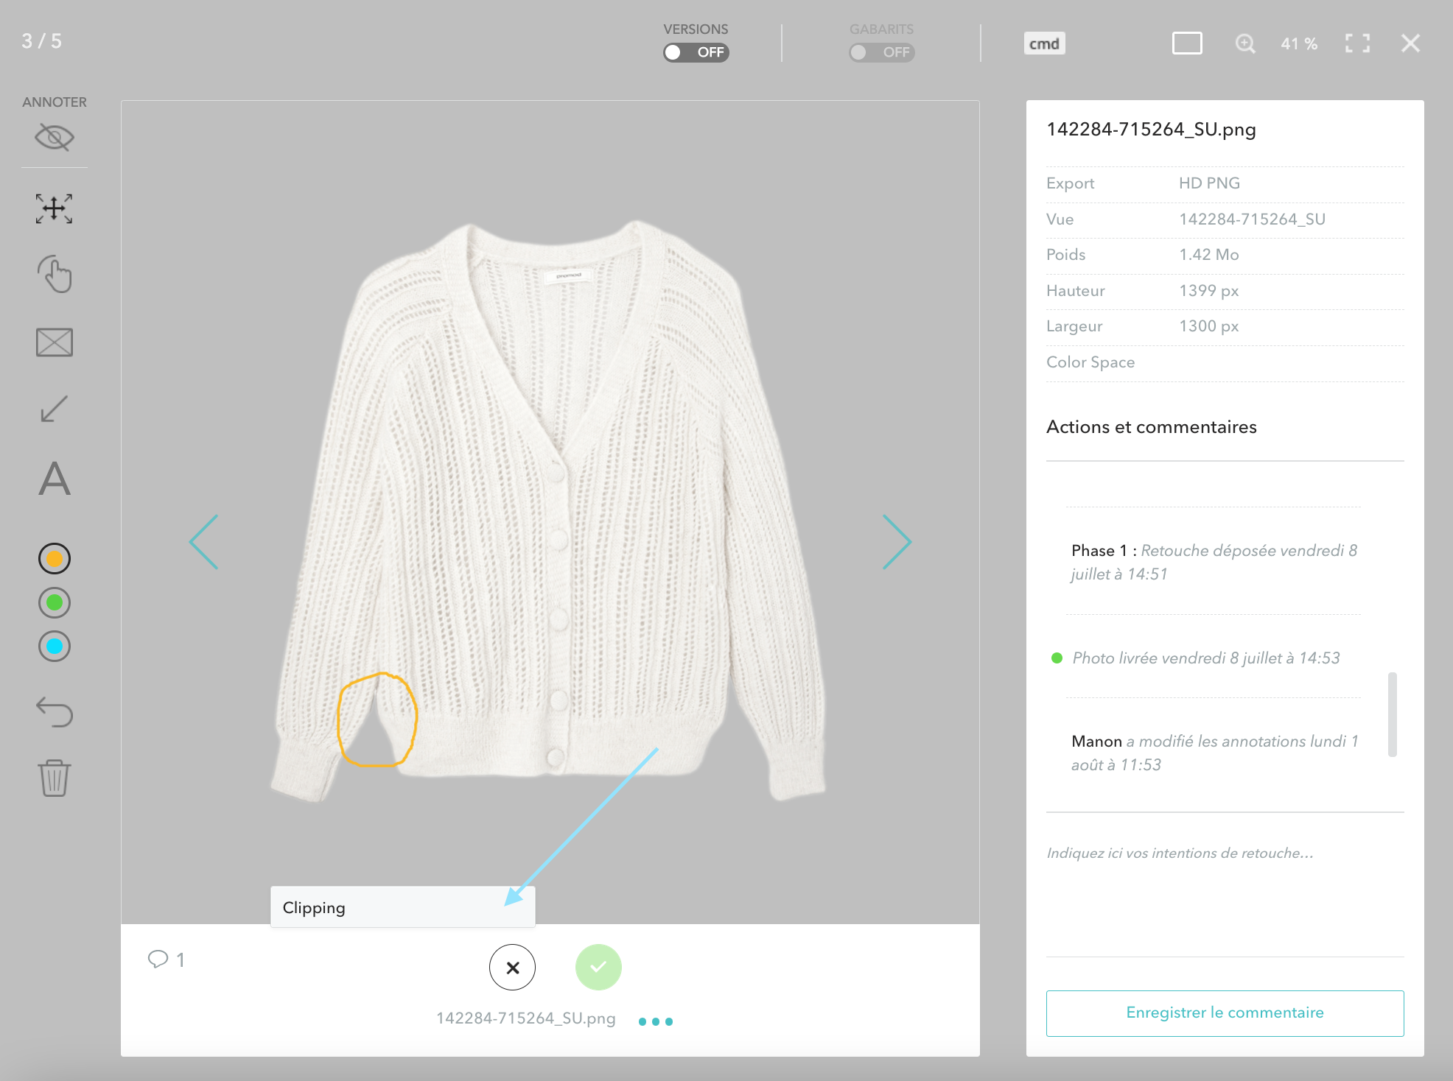Undo the last annotation
The height and width of the screenshot is (1081, 1453).
[55, 712]
